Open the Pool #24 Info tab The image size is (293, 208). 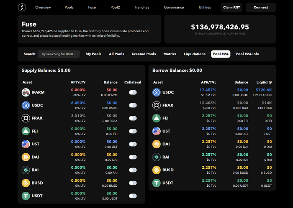pos(247,54)
